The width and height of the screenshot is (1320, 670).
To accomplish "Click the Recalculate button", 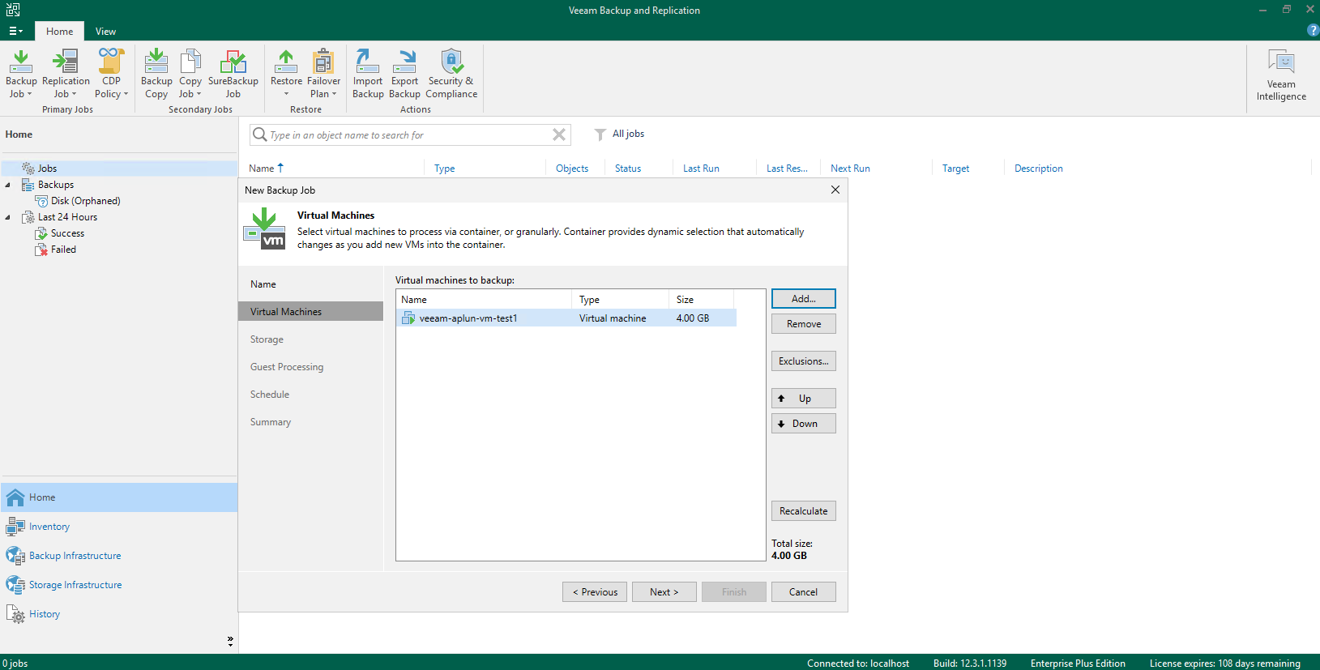I will click(803, 511).
